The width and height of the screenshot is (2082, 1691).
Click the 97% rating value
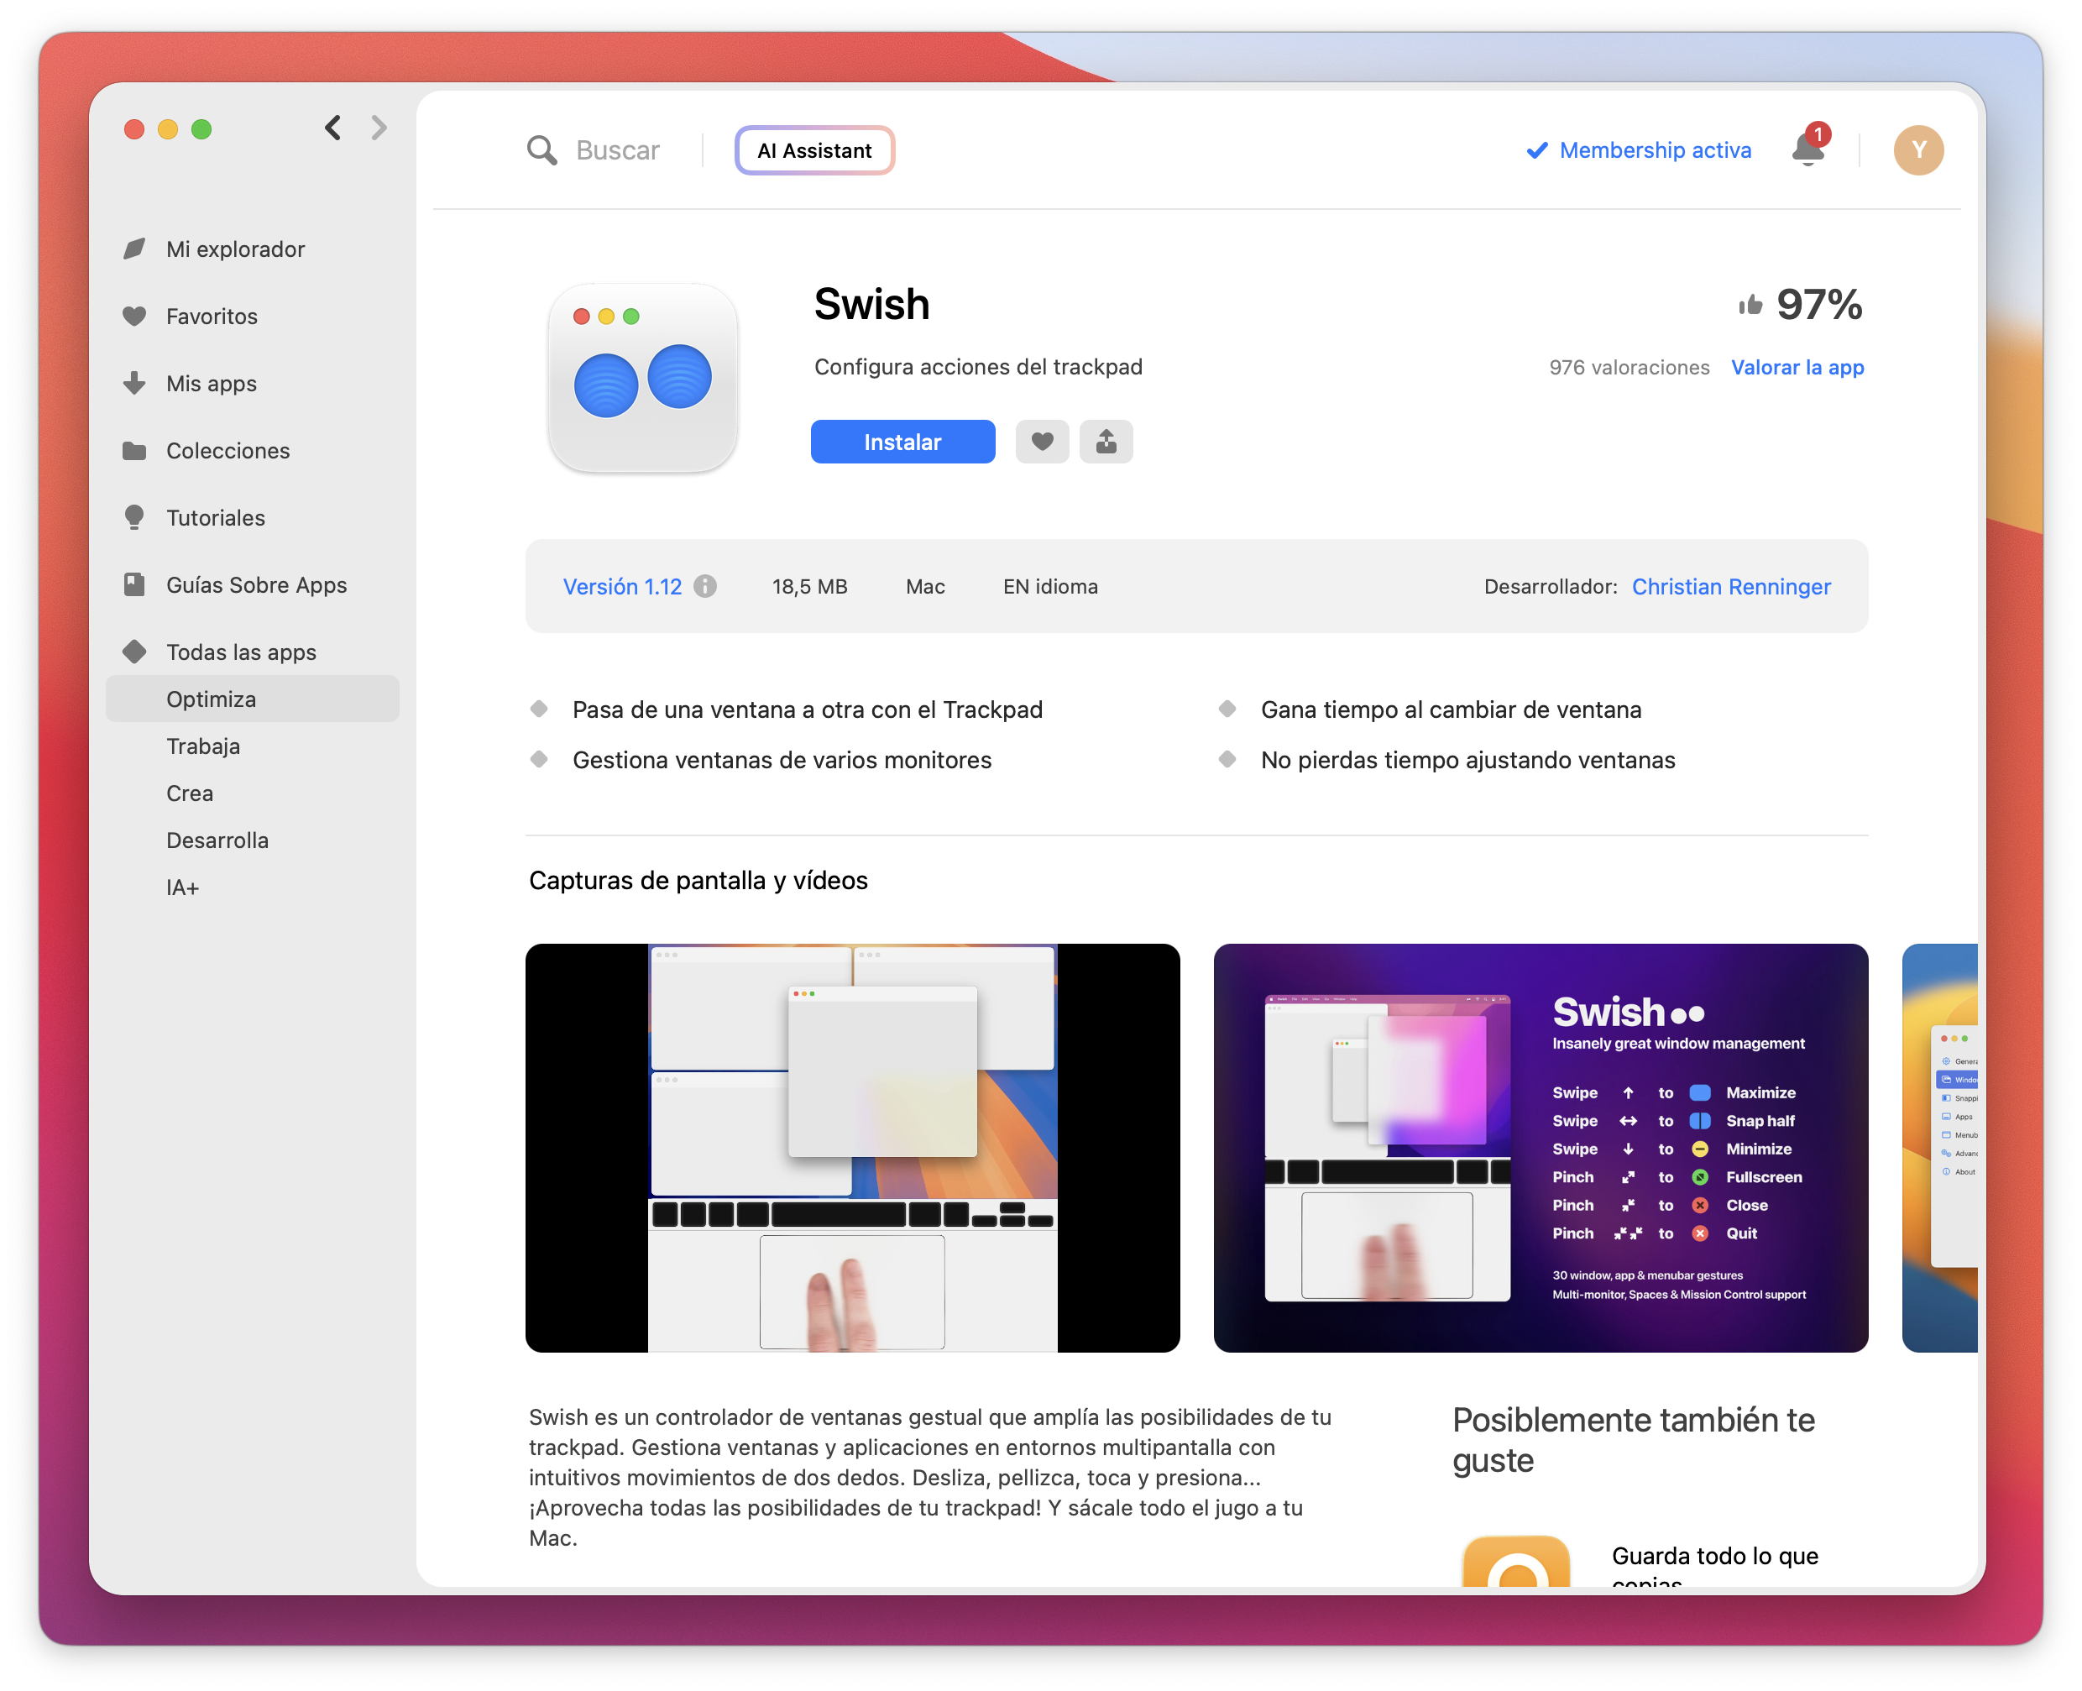[1818, 305]
